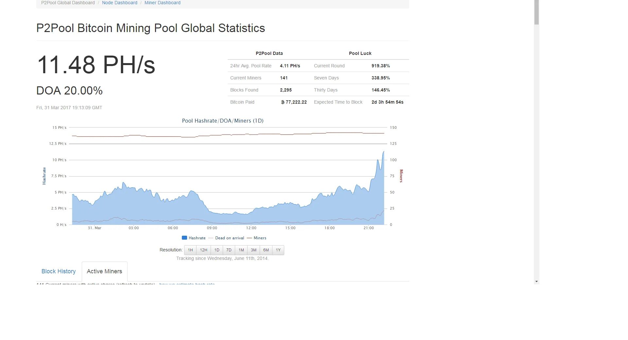This screenshot has height=340, width=628.
Task: Open the Node Dashboard breadcrumb link
Action: tap(119, 3)
